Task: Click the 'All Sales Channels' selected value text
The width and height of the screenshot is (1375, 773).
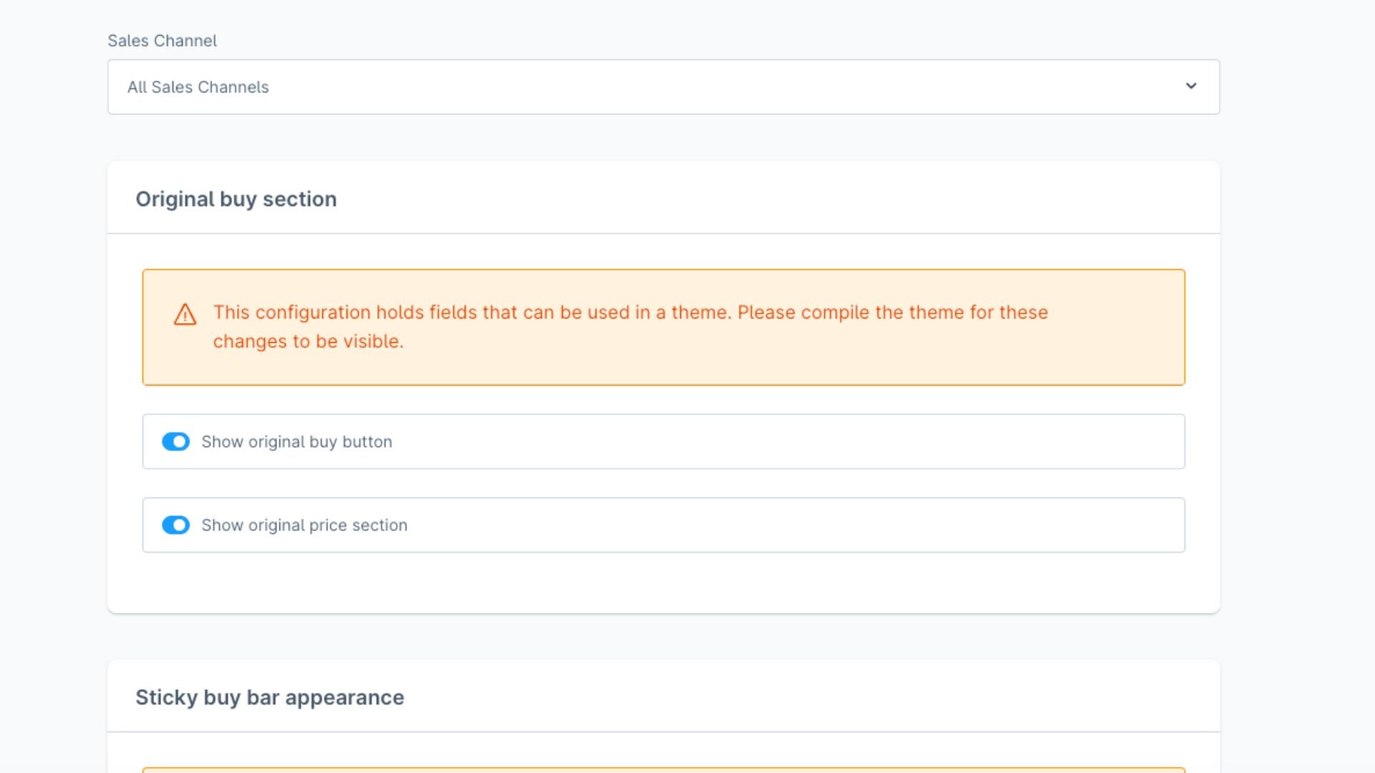Action: click(x=198, y=87)
